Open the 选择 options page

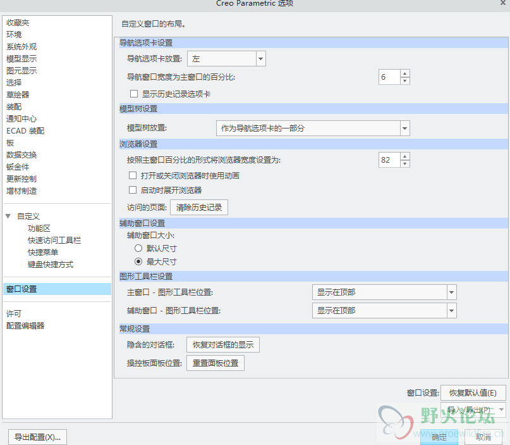[14, 83]
